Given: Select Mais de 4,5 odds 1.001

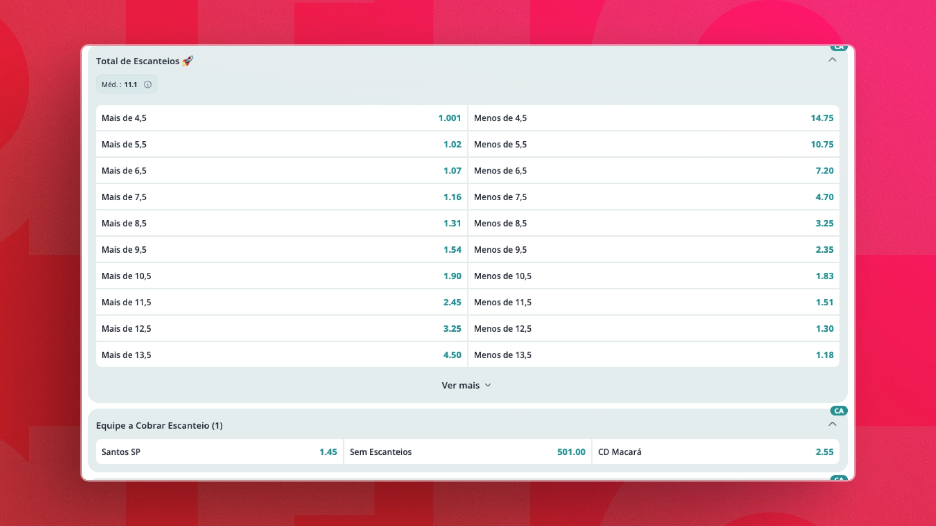Looking at the screenshot, I should [x=281, y=118].
